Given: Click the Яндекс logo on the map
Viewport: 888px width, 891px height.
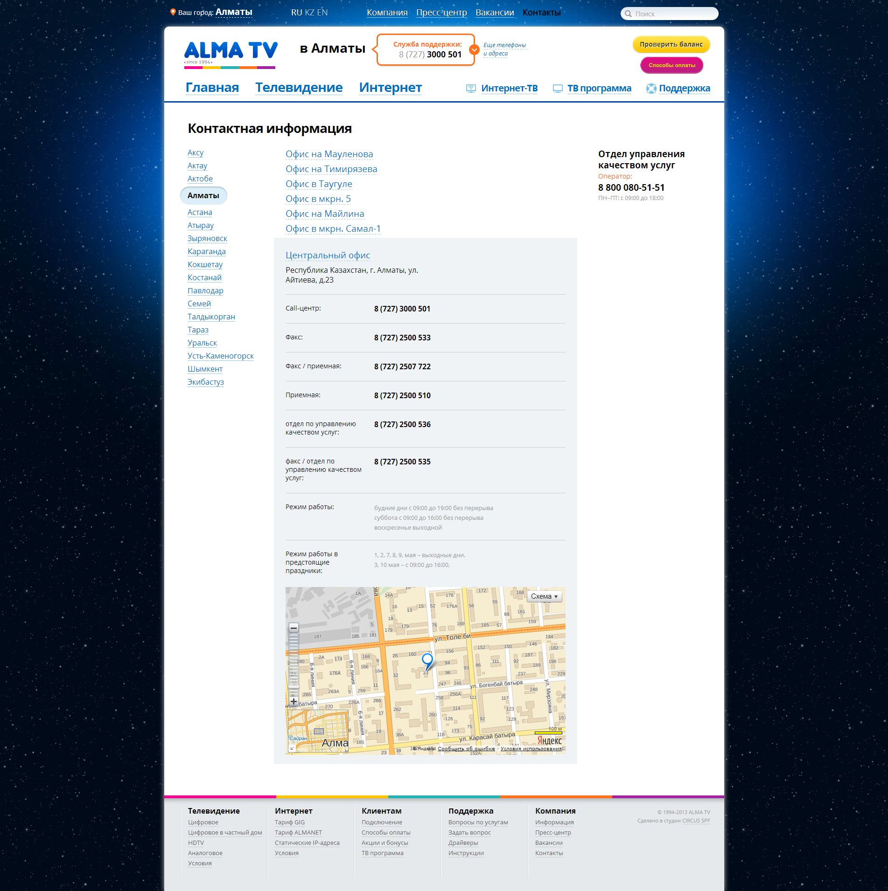Looking at the screenshot, I should click(x=549, y=740).
